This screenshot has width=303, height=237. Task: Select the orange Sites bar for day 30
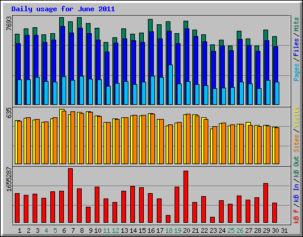[x=277, y=146]
